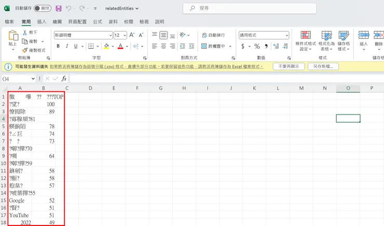
Task: Click the Paste clipboard icon
Action: point(13,35)
